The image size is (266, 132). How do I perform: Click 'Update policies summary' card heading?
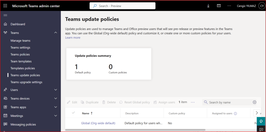point(93,55)
